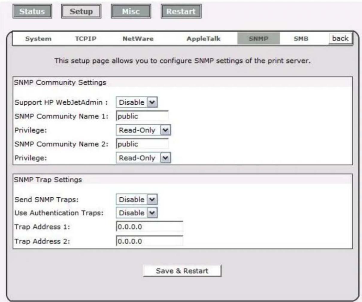Viewport: 362px width, 302px height.
Task: Click the Trap Address 2 label
Action: [x=42, y=241]
